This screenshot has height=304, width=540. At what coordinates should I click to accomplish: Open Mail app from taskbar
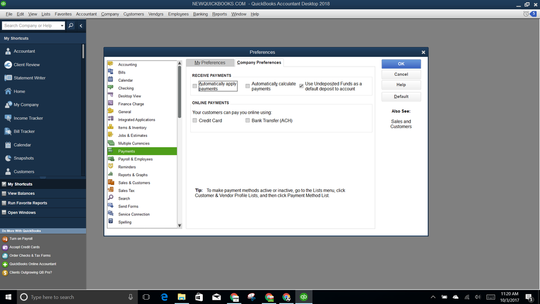click(x=217, y=297)
